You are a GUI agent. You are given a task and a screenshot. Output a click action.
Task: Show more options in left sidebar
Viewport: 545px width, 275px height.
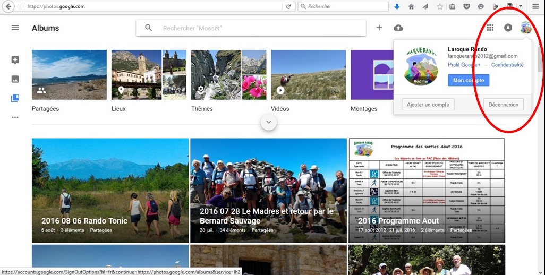pyautogui.click(x=15, y=117)
